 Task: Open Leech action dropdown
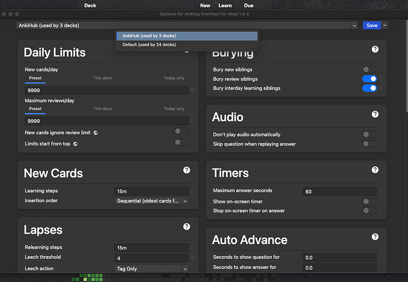pos(151,269)
